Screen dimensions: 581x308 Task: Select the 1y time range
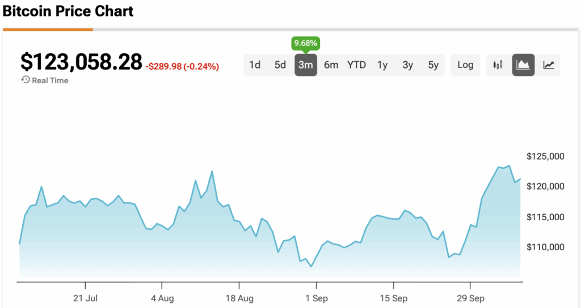tap(382, 65)
